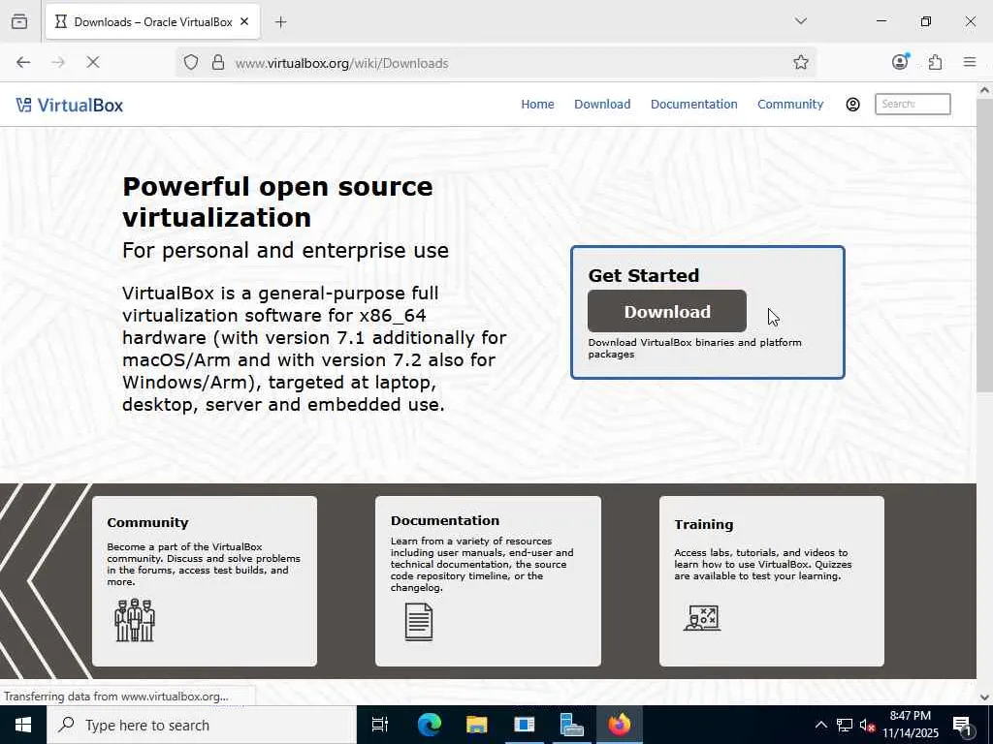Viewport: 993px width, 744px height.
Task: Expand the list all tabs chevron
Action: (x=800, y=21)
